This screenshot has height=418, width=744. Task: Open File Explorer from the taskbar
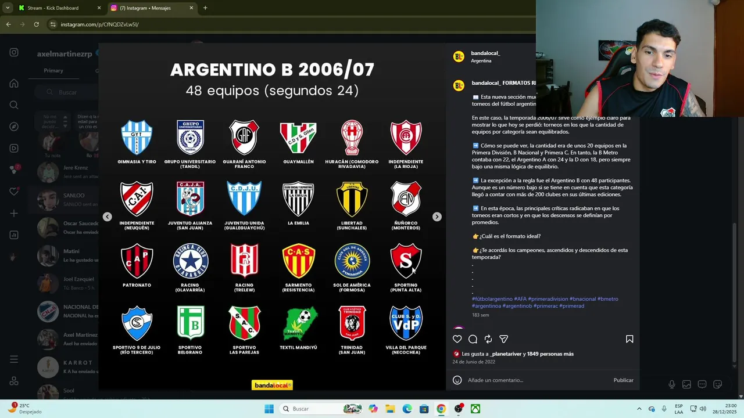[390, 409]
